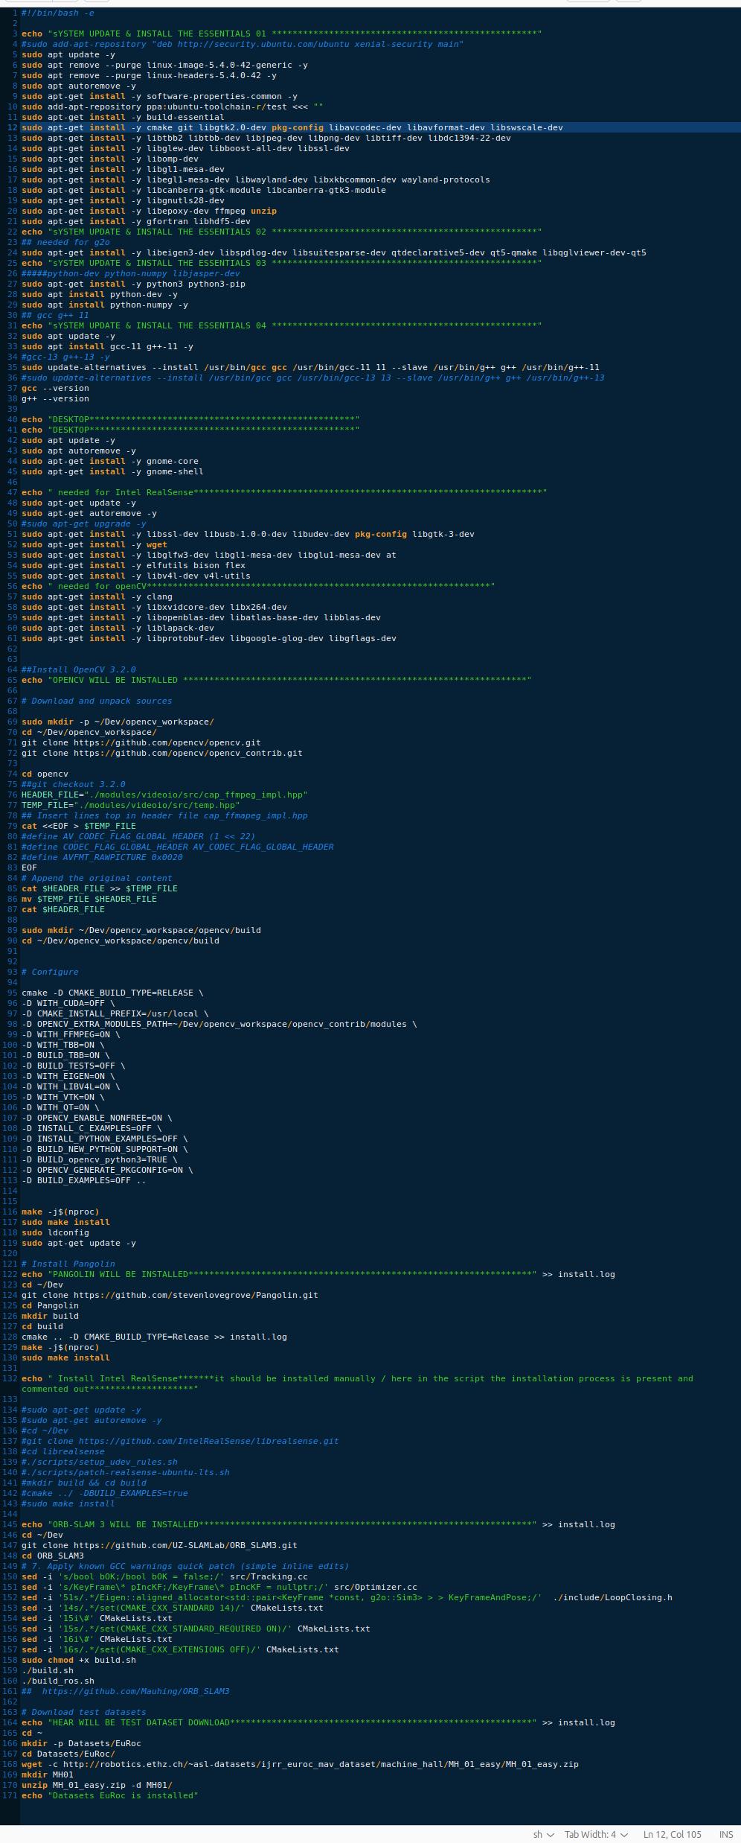Click the HEADER_FILE variable assignment line
Screen dimensions: 741x1843
pos(164,795)
